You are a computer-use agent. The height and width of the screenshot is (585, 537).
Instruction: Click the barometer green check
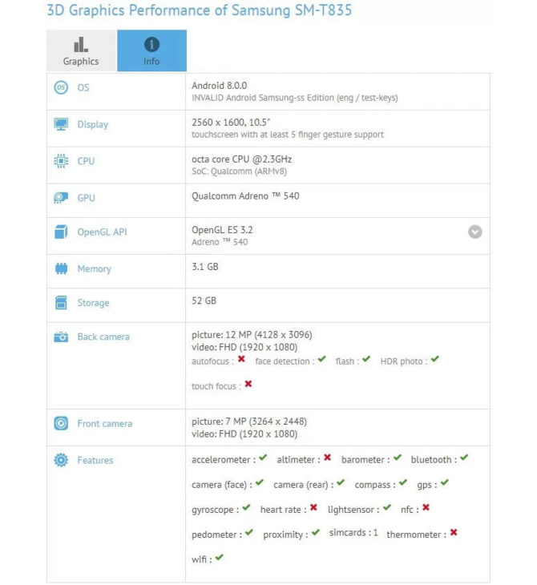[398, 458]
